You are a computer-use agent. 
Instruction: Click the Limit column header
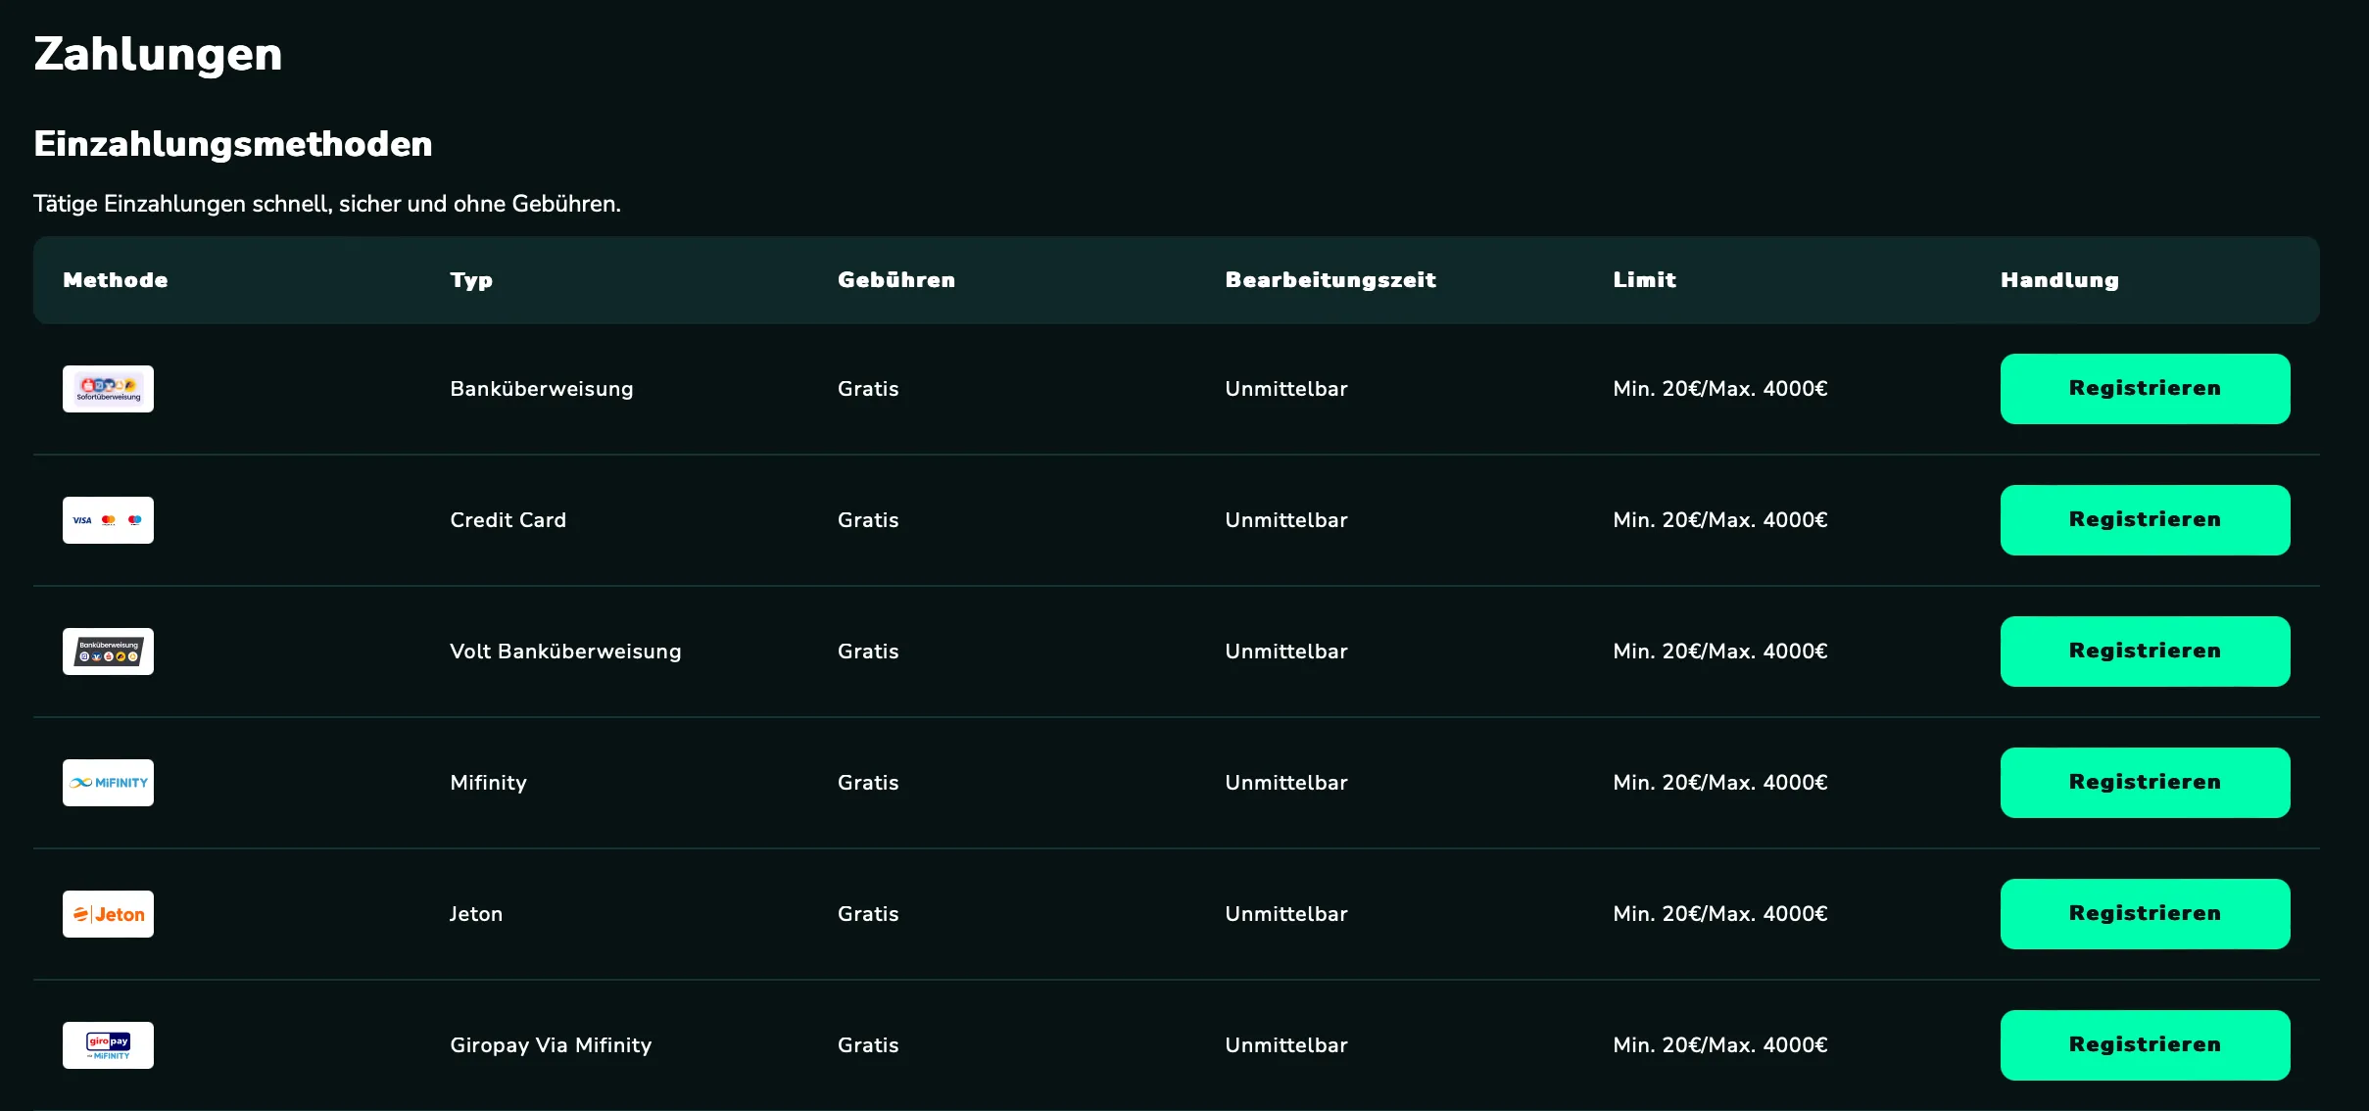tap(1644, 280)
